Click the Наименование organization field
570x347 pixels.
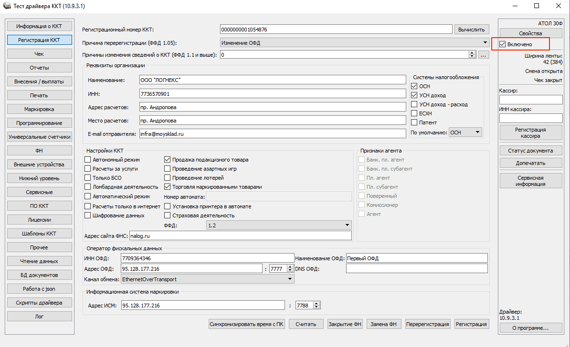tap(272, 80)
